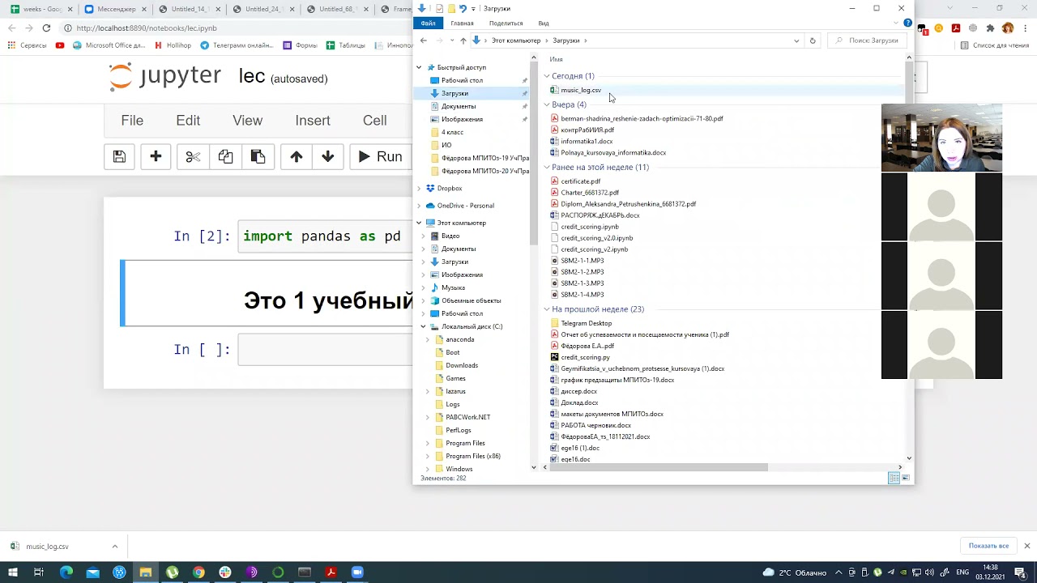Image resolution: width=1037 pixels, height=583 pixels.
Task: Move selected cell up arrow
Action: [297, 156]
